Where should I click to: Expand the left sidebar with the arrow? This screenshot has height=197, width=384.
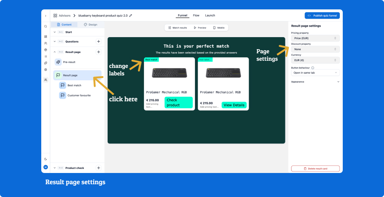pos(45,16)
